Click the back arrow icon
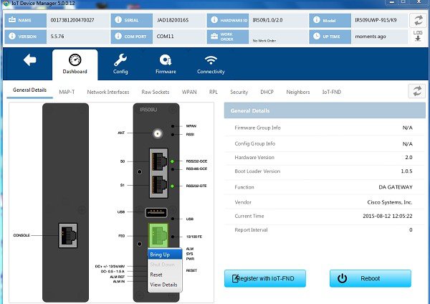This screenshot has height=304, width=430. click(29, 60)
